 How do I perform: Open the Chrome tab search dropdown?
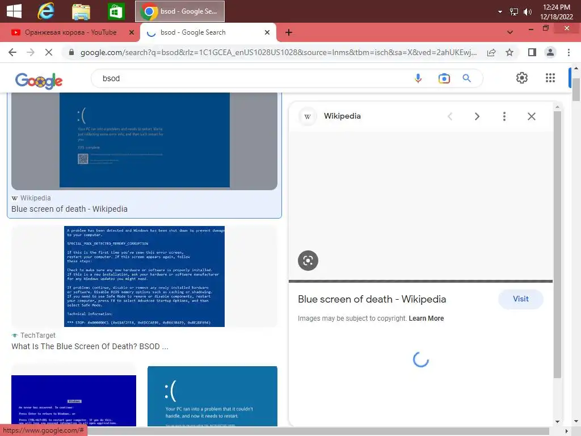point(510,32)
